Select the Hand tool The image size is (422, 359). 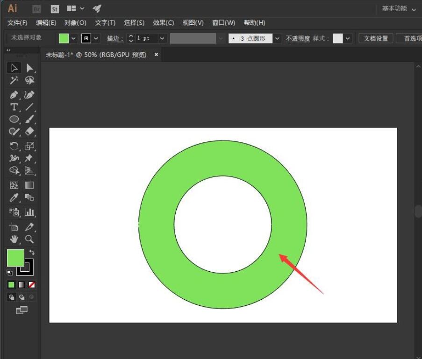tap(14, 239)
